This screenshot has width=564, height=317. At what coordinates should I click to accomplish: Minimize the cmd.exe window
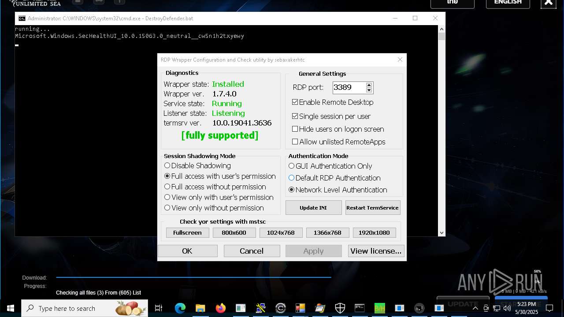(x=395, y=18)
